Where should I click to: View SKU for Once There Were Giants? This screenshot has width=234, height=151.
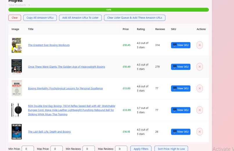[181, 67]
